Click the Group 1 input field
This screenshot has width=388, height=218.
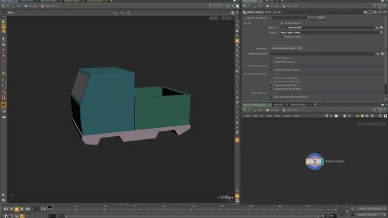tap(329, 33)
